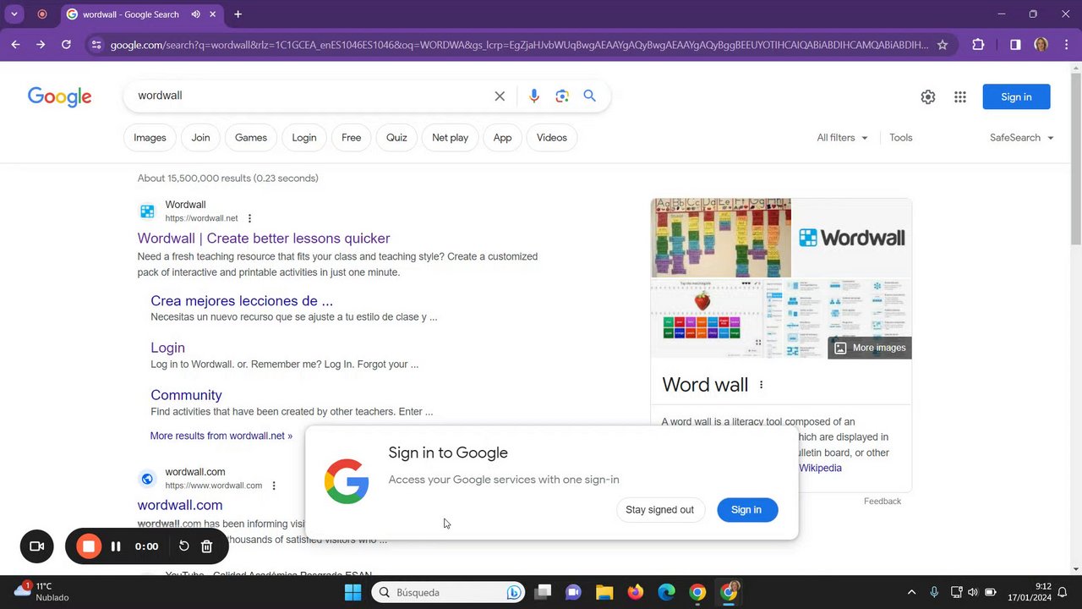Screen dimensions: 1082x609
Task: Send Feedback on the knowledge panel
Action: [883, 502]
